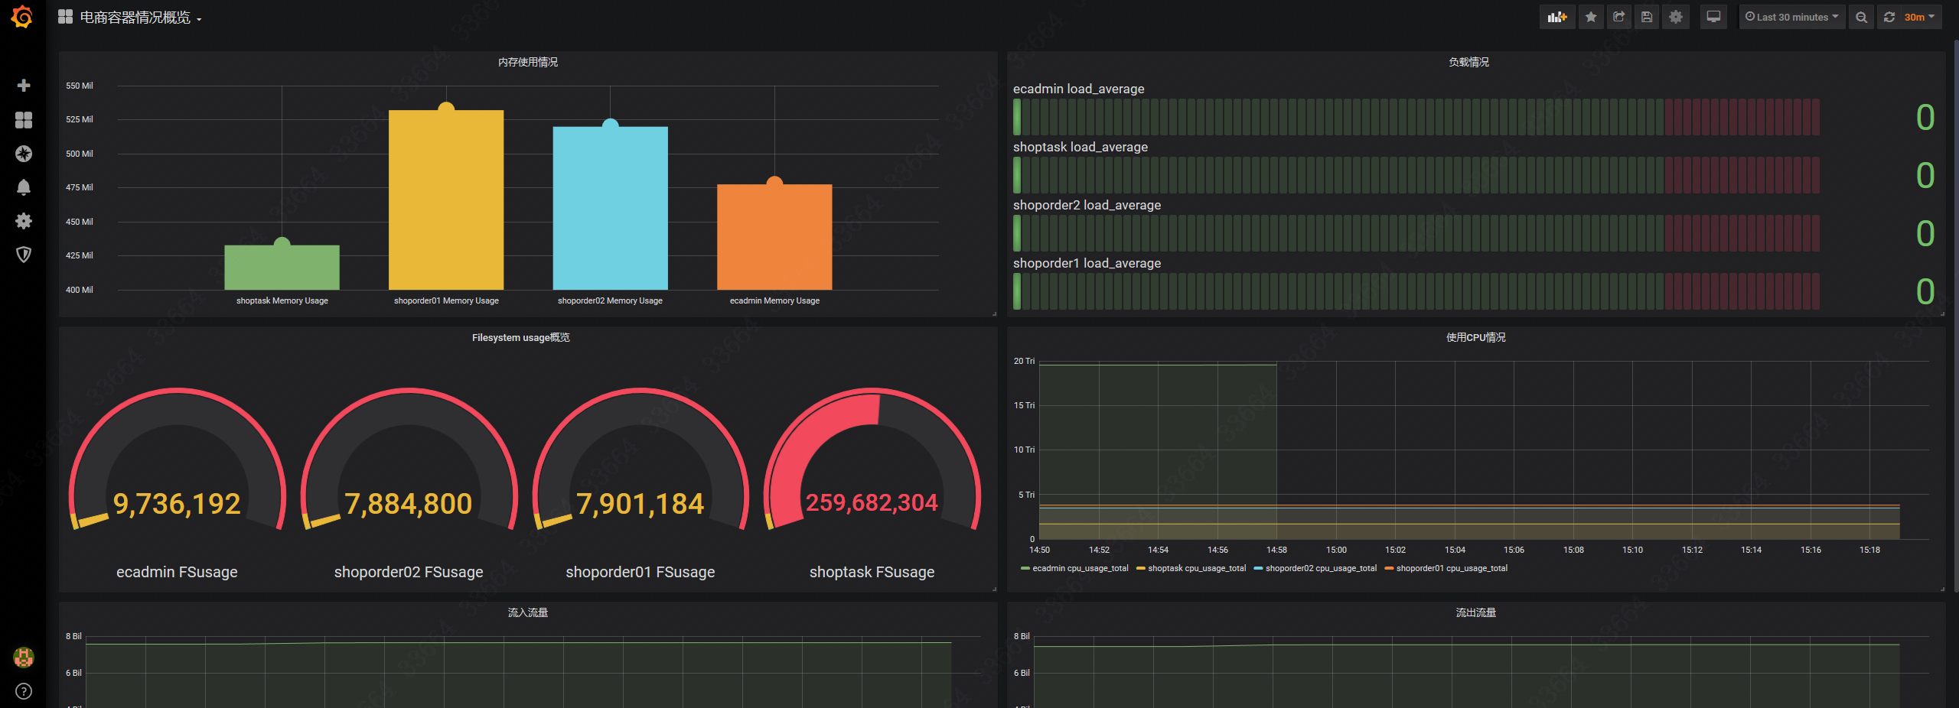1959x708 pixels.
Task: Click the shoptask FSusage label
Action: [x=872, y=572]
